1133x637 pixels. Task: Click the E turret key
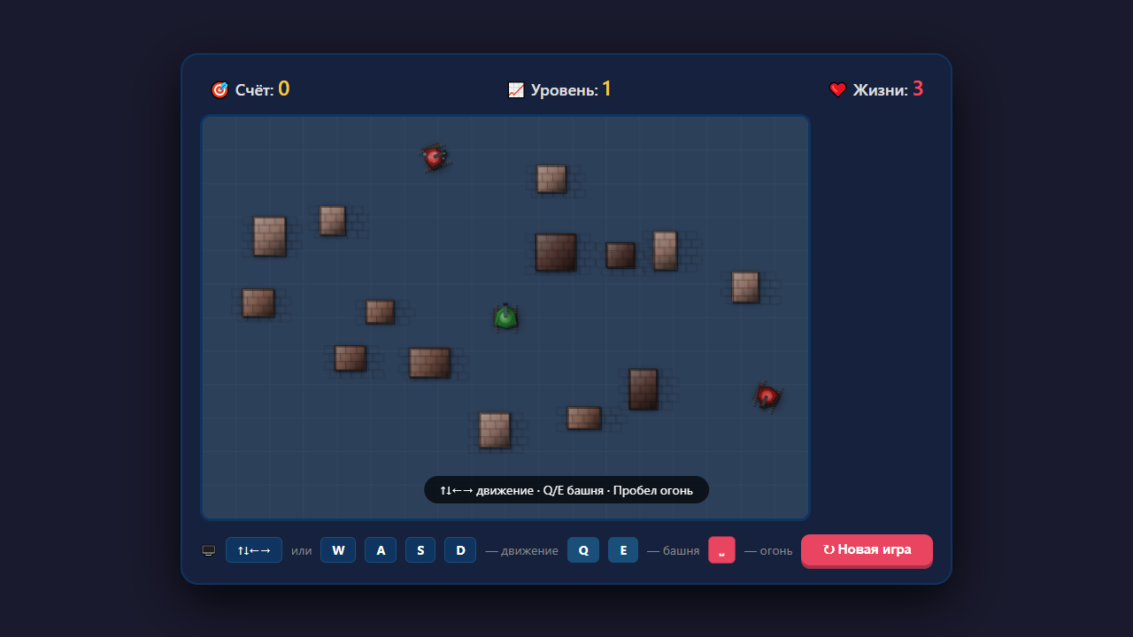623,550
